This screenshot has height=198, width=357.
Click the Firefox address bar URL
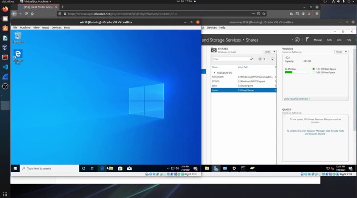(122, 14)
